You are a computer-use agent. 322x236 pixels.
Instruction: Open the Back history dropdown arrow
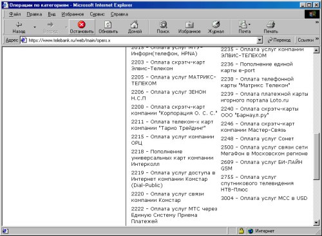click(35, 27)
